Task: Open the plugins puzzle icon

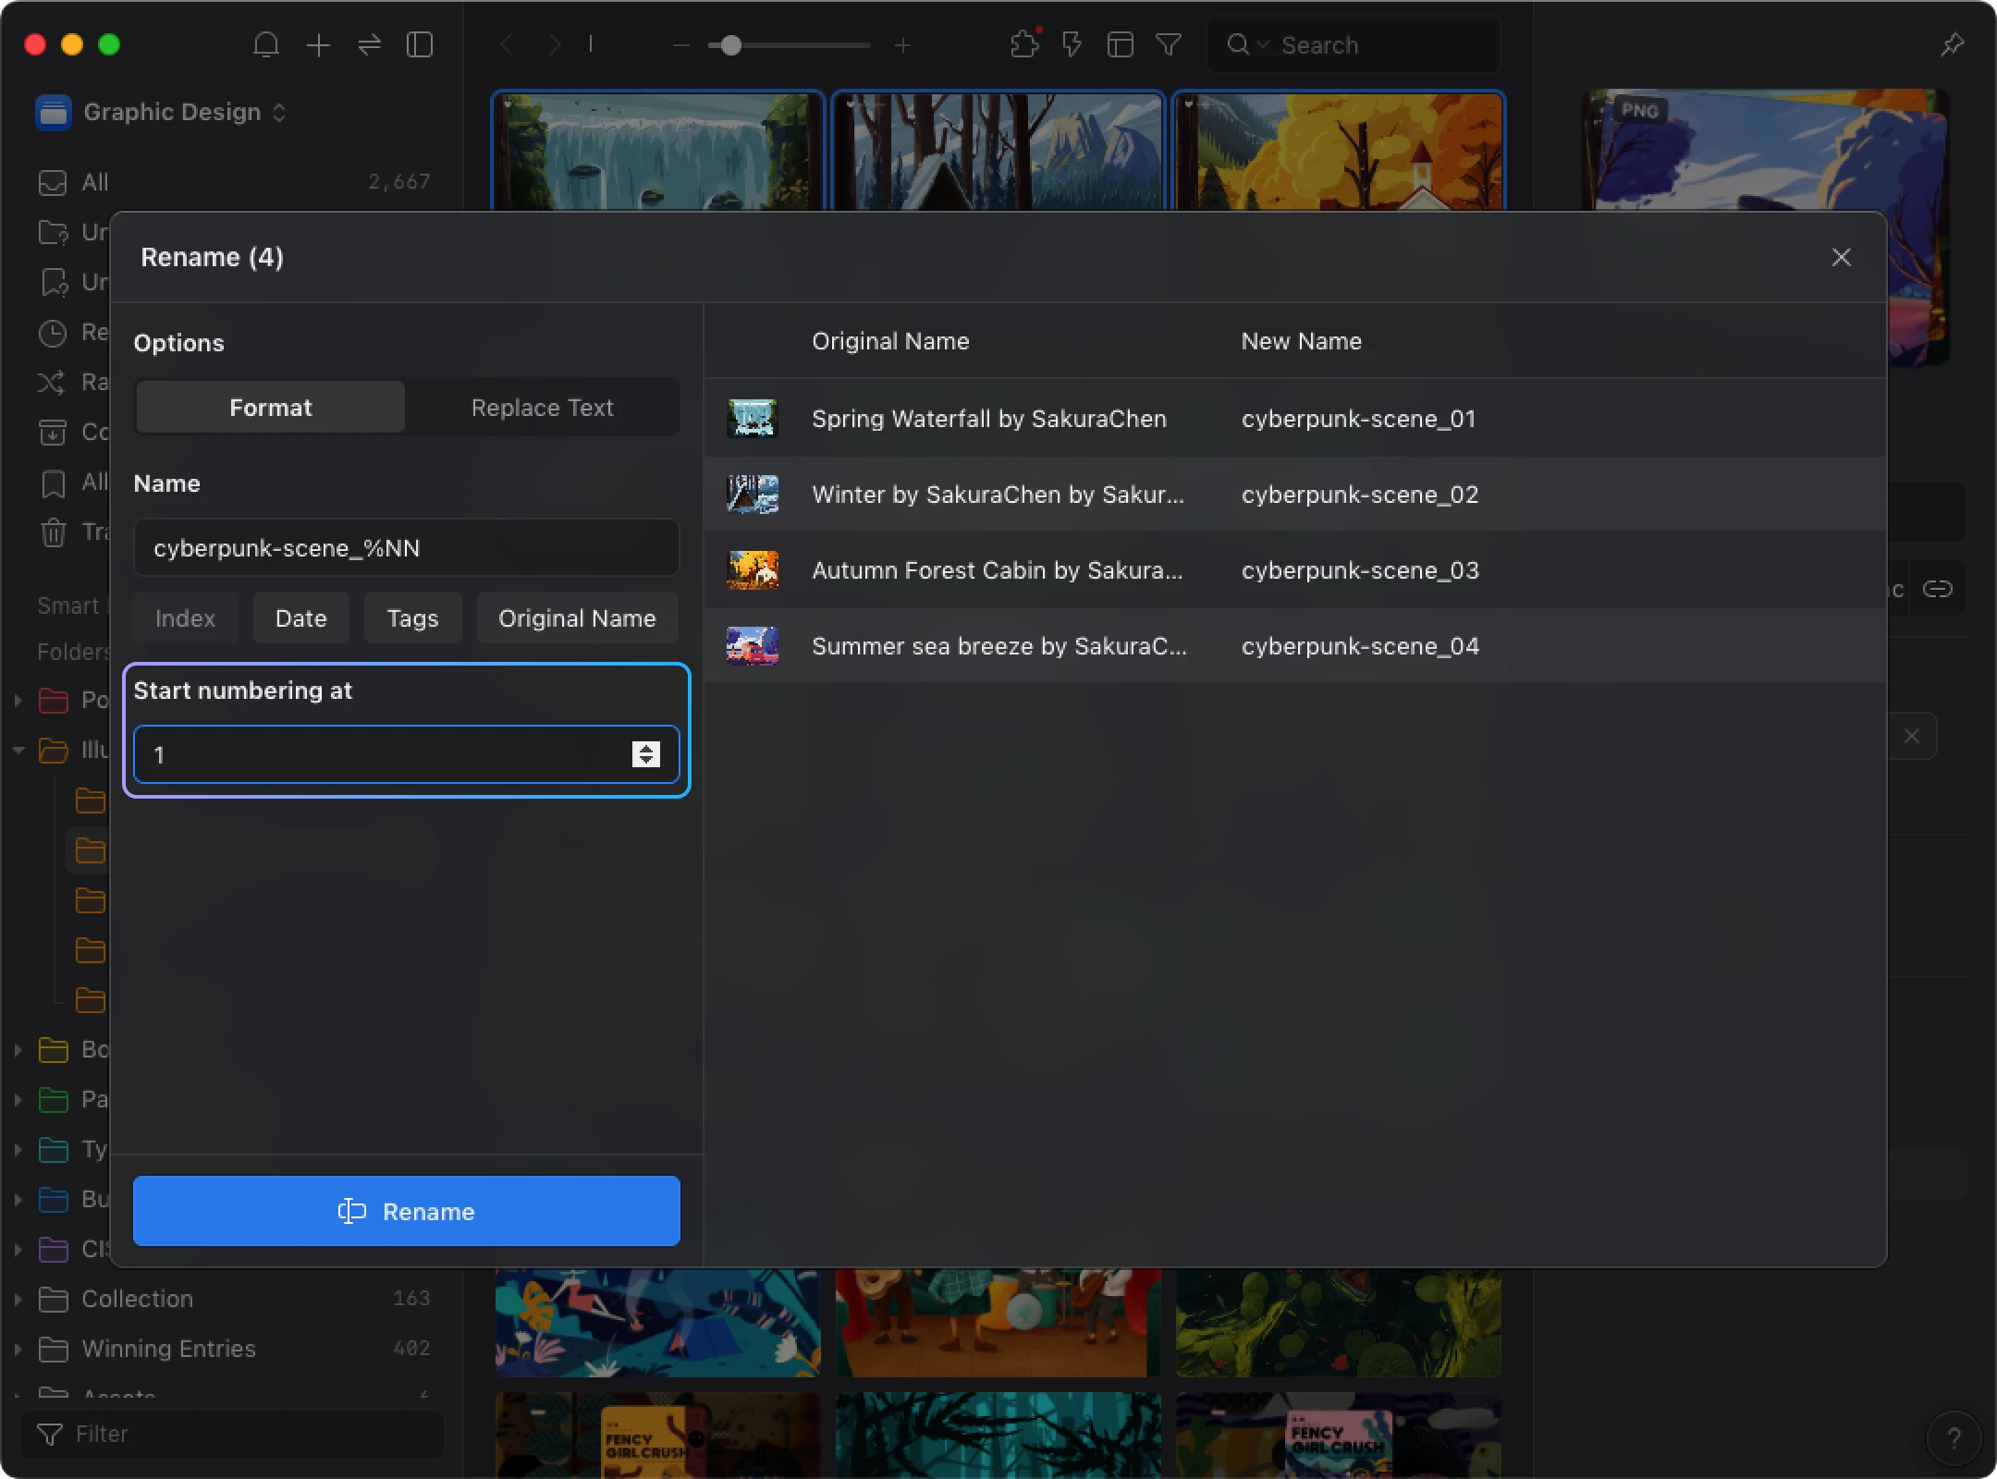Action: (x=1024, y=44)
